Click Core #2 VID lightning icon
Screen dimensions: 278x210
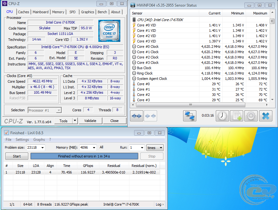pyautogui.click(x=134, y=36)
